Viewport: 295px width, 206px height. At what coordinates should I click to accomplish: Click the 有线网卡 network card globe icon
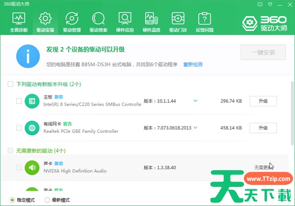click(x=32, y=128)
